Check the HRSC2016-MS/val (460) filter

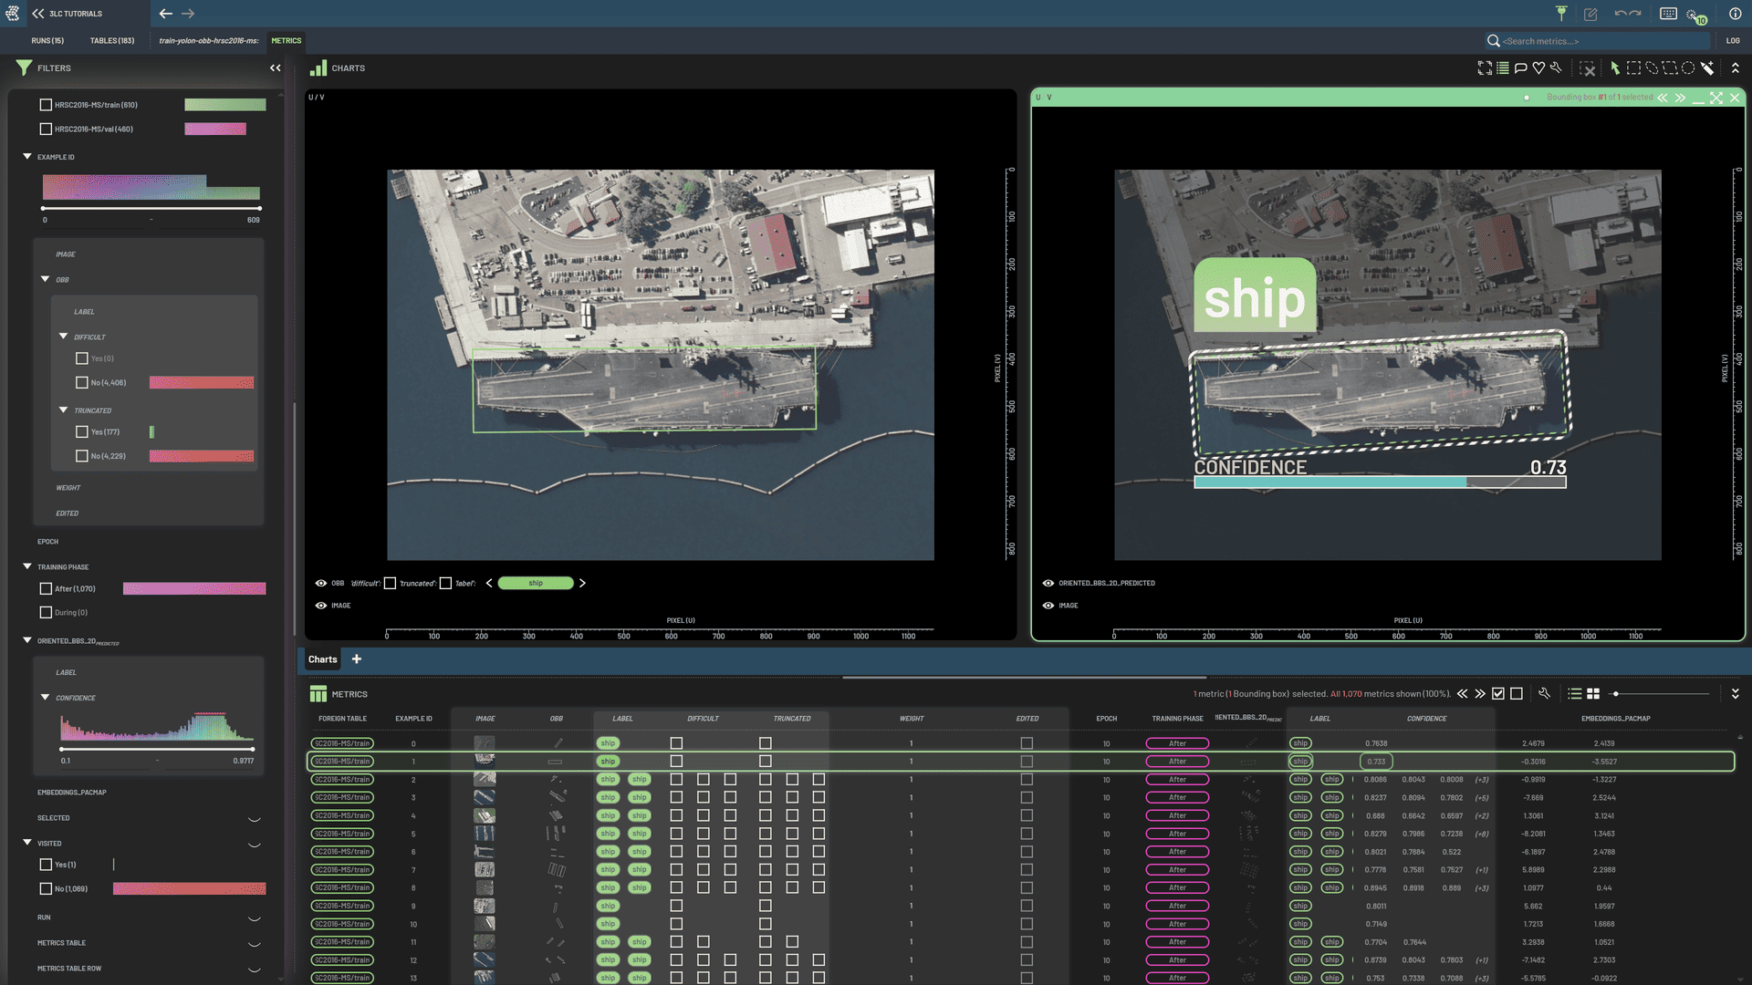click(46, 130)
